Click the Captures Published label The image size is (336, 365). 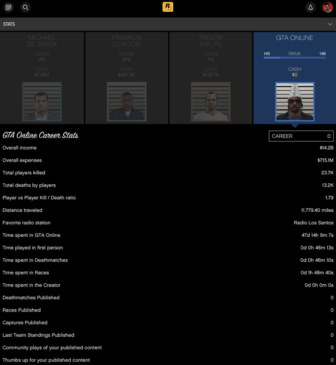pos(25,323)
